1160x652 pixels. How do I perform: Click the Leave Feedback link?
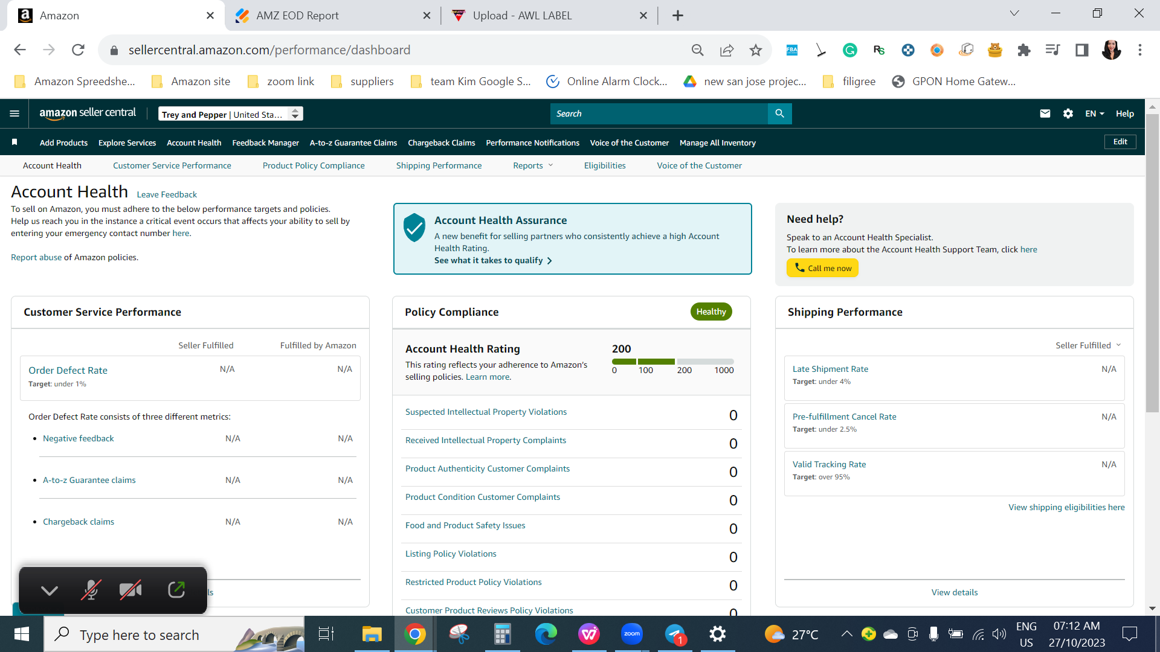point(167,194)
